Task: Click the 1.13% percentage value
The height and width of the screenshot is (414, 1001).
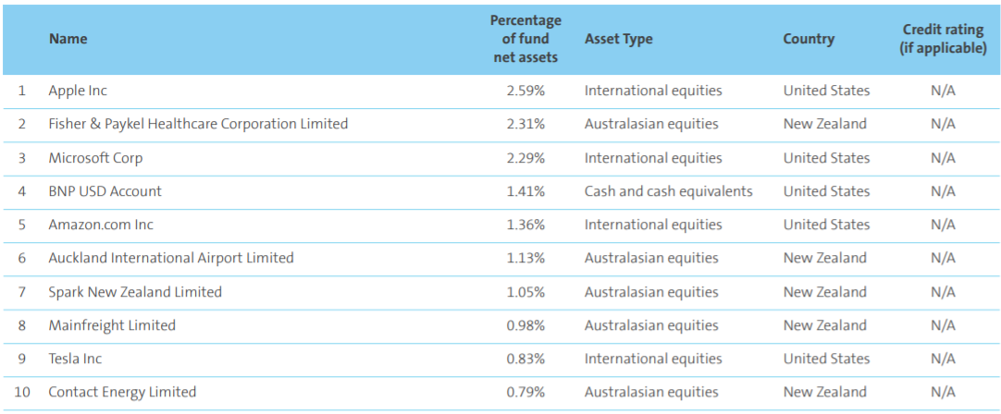Action: [x=525, y=258]
